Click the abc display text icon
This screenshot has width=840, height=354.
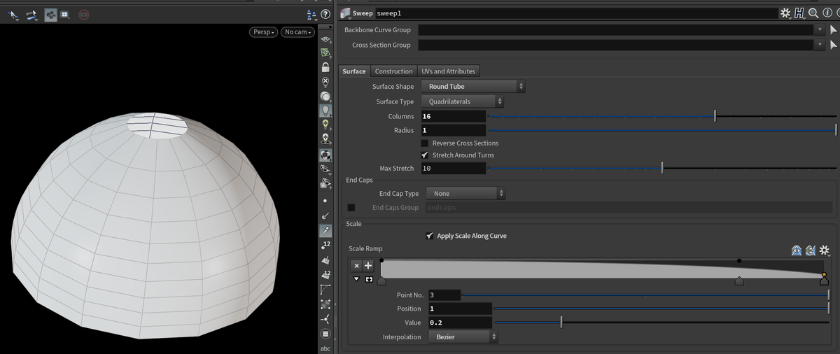tap(325, 348)
